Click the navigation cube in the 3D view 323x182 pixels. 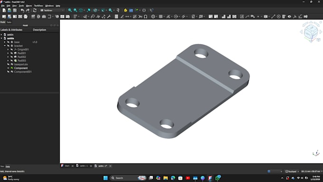311,32
